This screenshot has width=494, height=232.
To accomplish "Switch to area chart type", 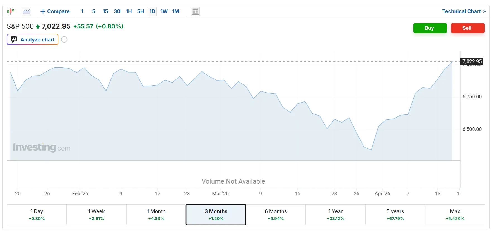I will (26, 11).
